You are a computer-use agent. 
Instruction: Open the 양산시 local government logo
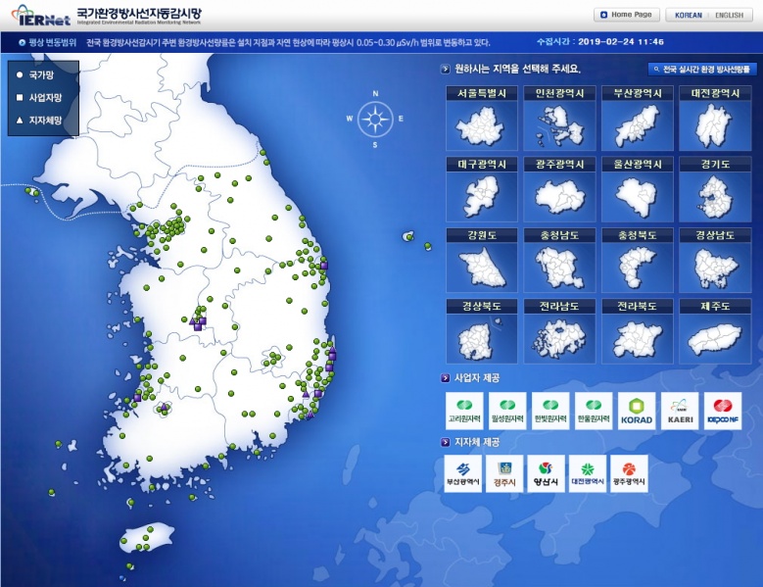[546, 473]
